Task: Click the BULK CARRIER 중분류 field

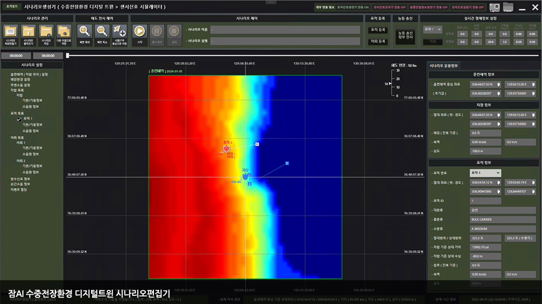Action: point(502,219)
